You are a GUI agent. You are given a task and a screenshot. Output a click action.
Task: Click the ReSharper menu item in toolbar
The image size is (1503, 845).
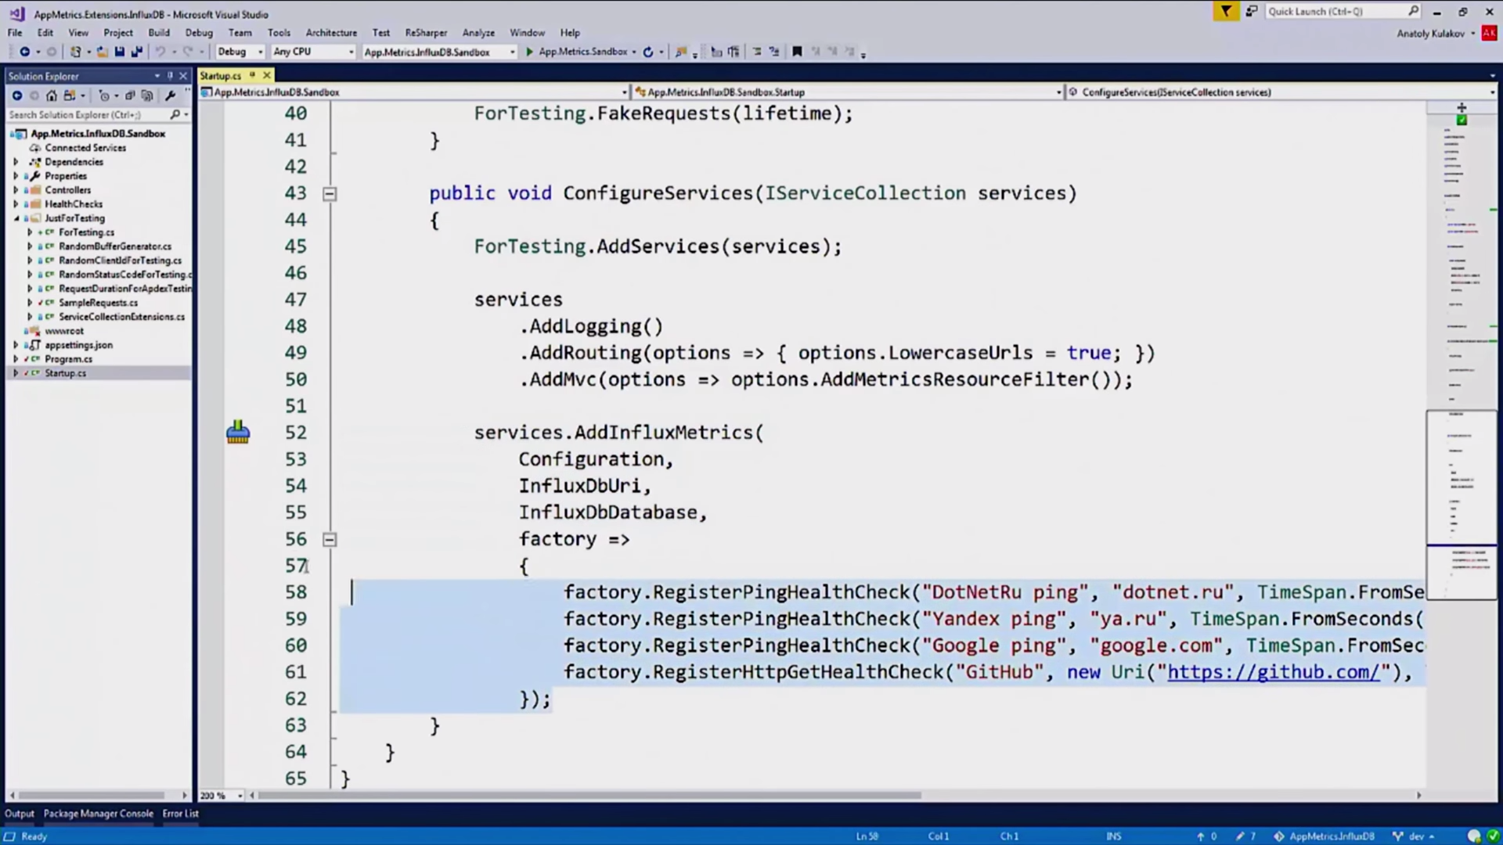[x=427, y=32]
